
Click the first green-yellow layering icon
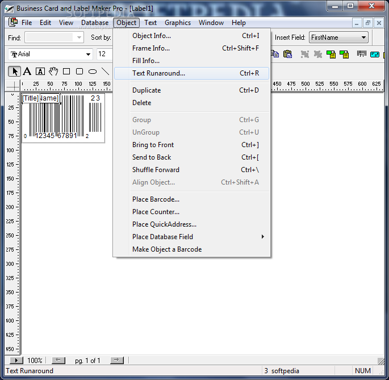tap(331, 54)
